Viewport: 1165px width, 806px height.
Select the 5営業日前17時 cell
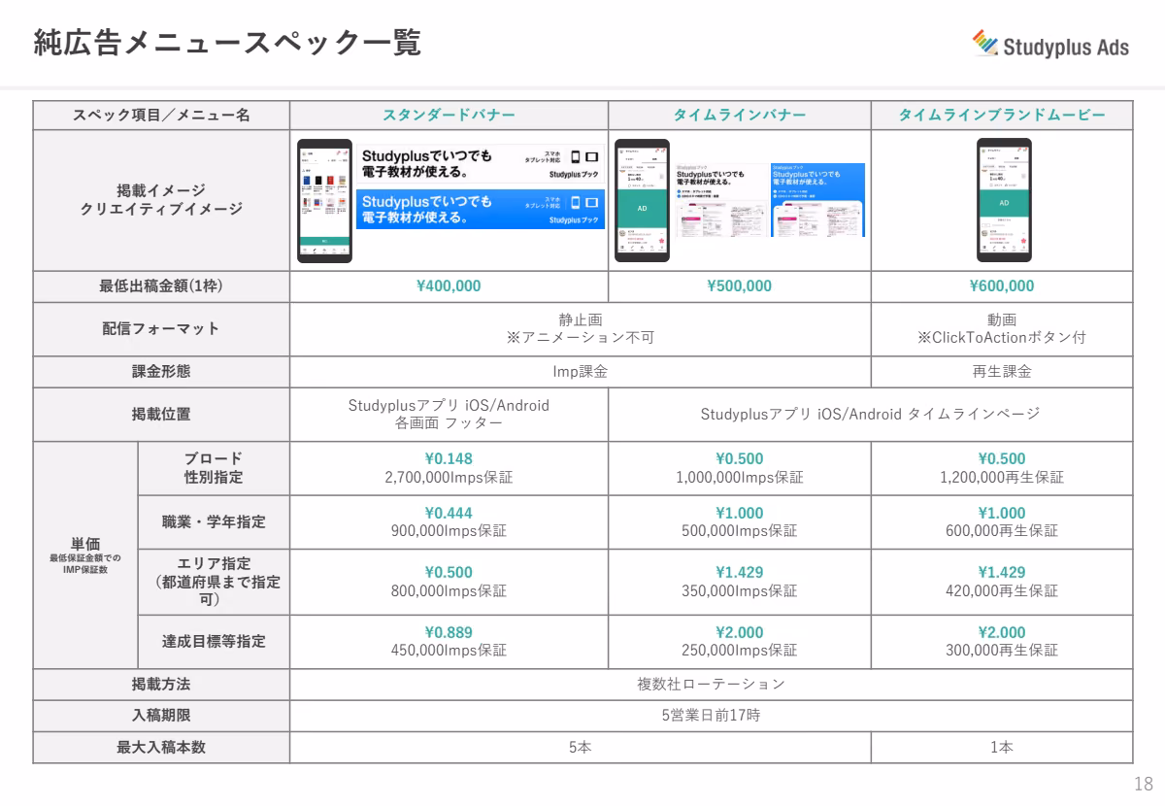tap(711, 716)
